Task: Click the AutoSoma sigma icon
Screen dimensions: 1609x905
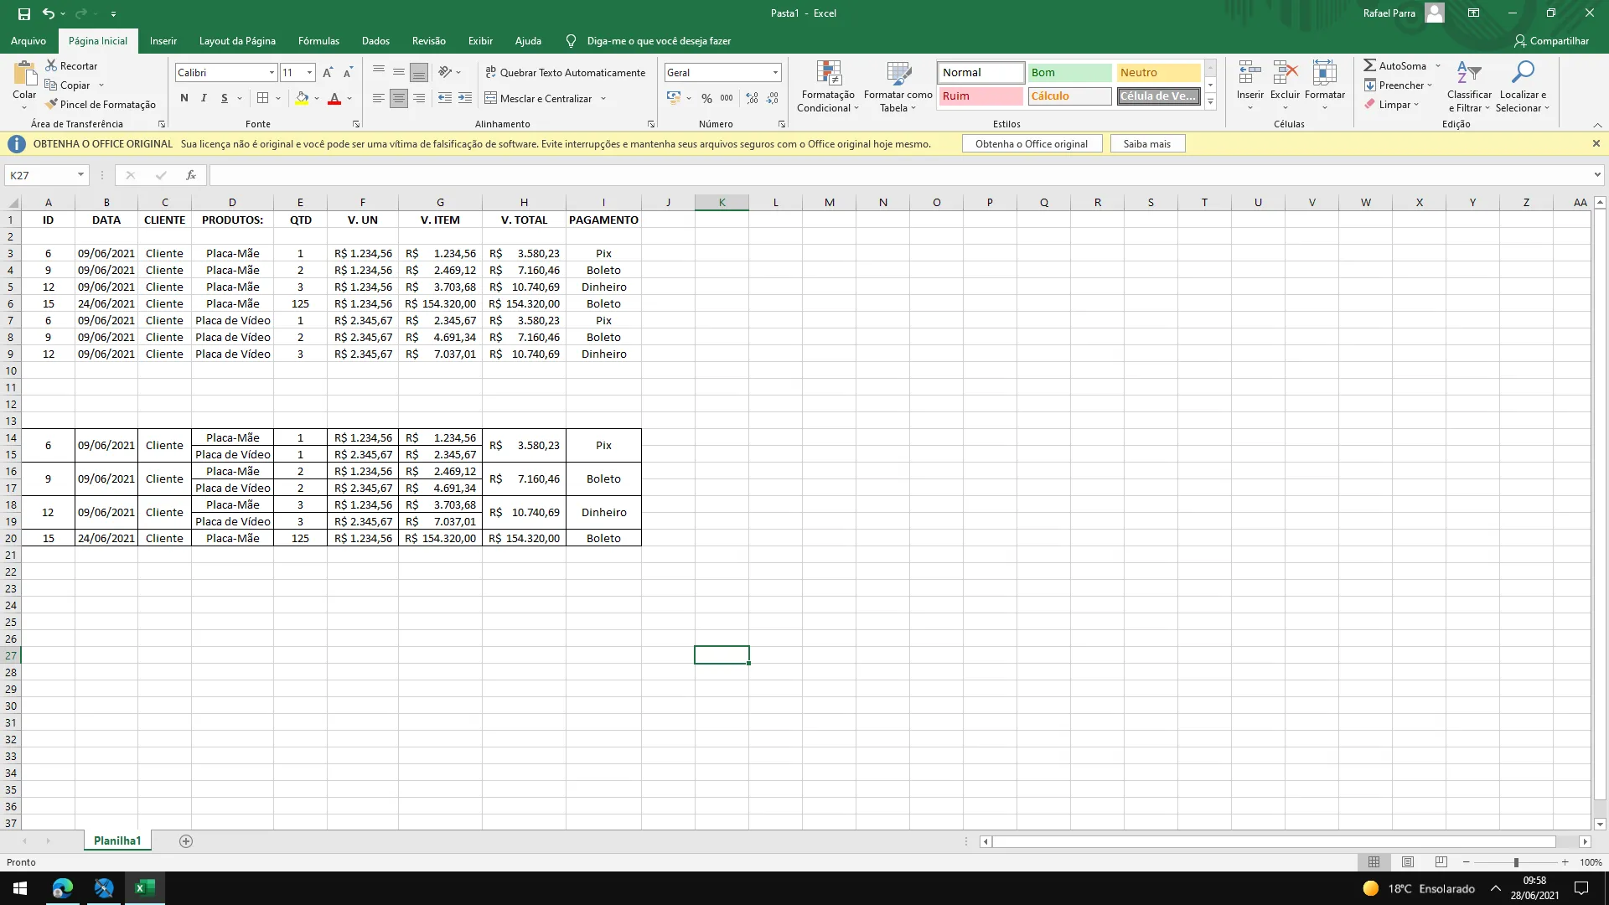Action: click(x=1369, y=65)
